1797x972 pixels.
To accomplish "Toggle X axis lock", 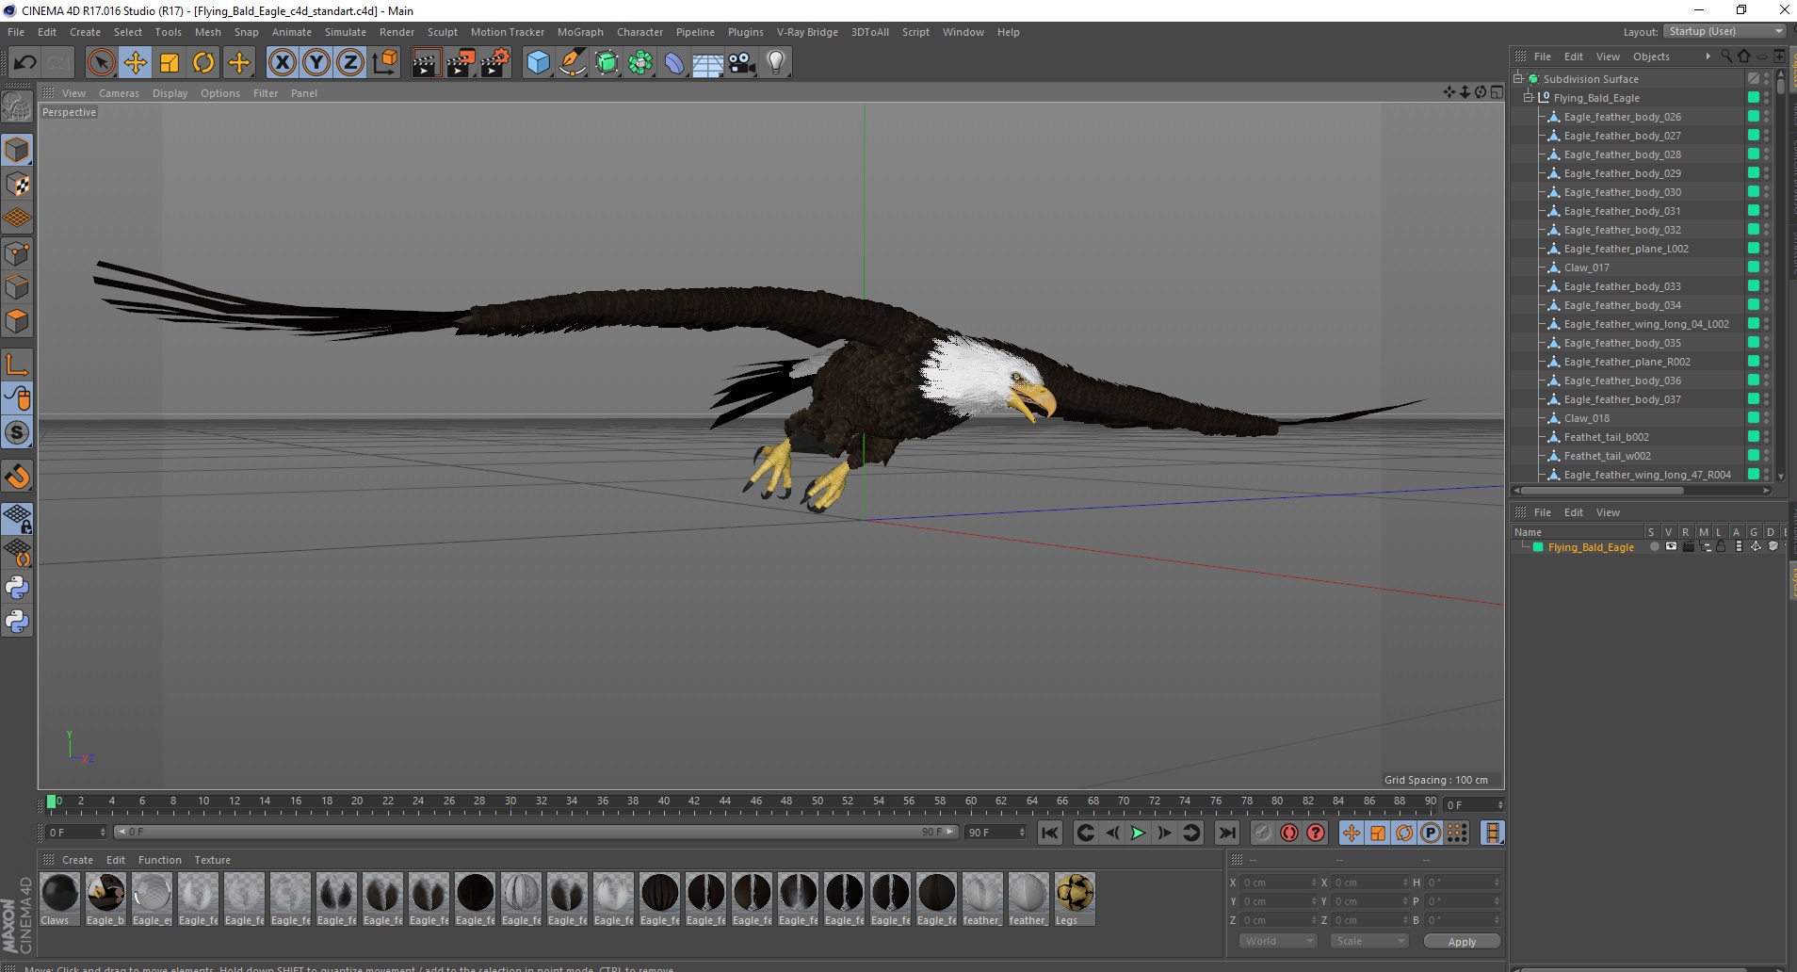I will pos(282,63).
